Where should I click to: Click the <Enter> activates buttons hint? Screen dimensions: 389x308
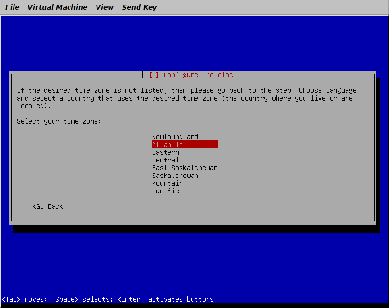pos(165,299)
